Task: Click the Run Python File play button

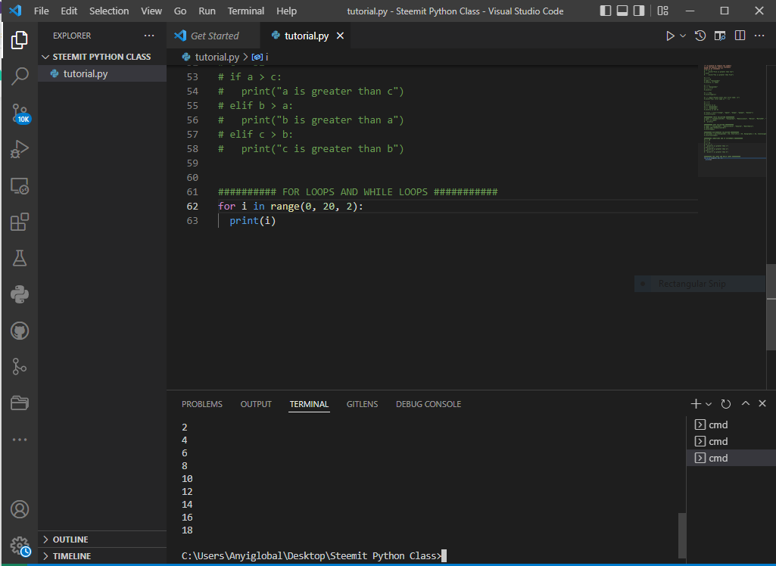Action: point(669,36)
